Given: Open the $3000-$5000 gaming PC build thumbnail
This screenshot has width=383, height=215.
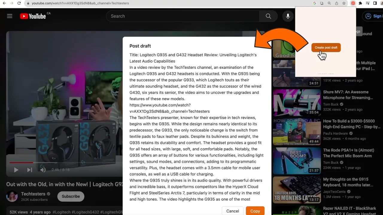Looking at the screenshot, I should click(297, 132).
